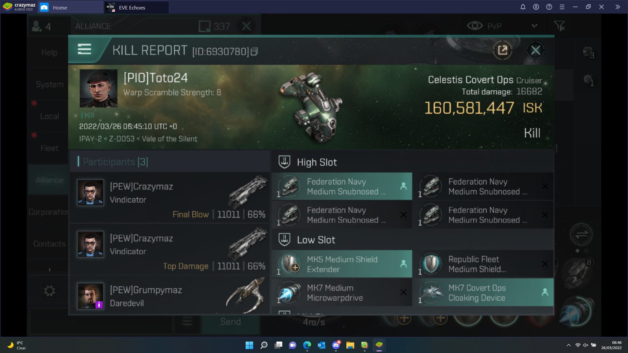Open Discord from the Windows taskbar
The width and height of the screenshot is (628, 353).
[x=336, y=345]
